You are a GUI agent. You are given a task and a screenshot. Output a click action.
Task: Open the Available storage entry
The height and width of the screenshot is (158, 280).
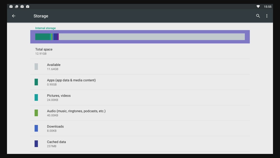coord(140,67)
